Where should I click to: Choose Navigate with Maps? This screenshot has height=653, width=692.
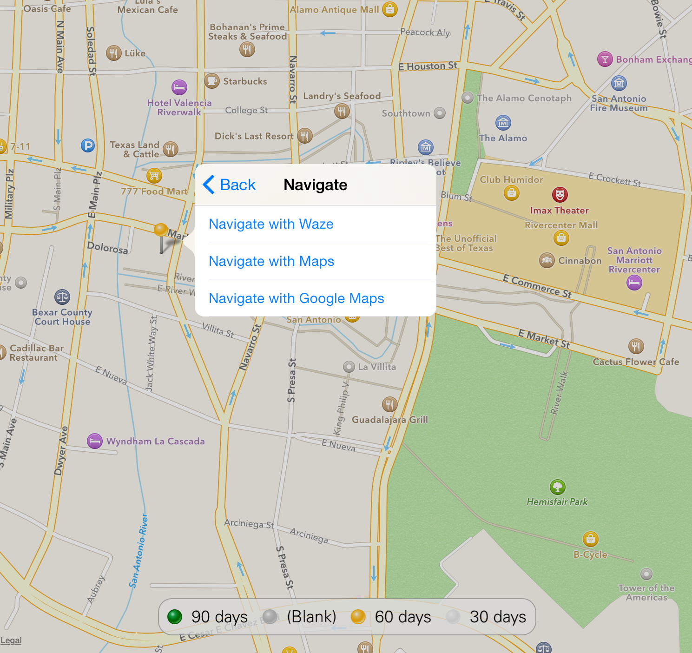(316, 261)
